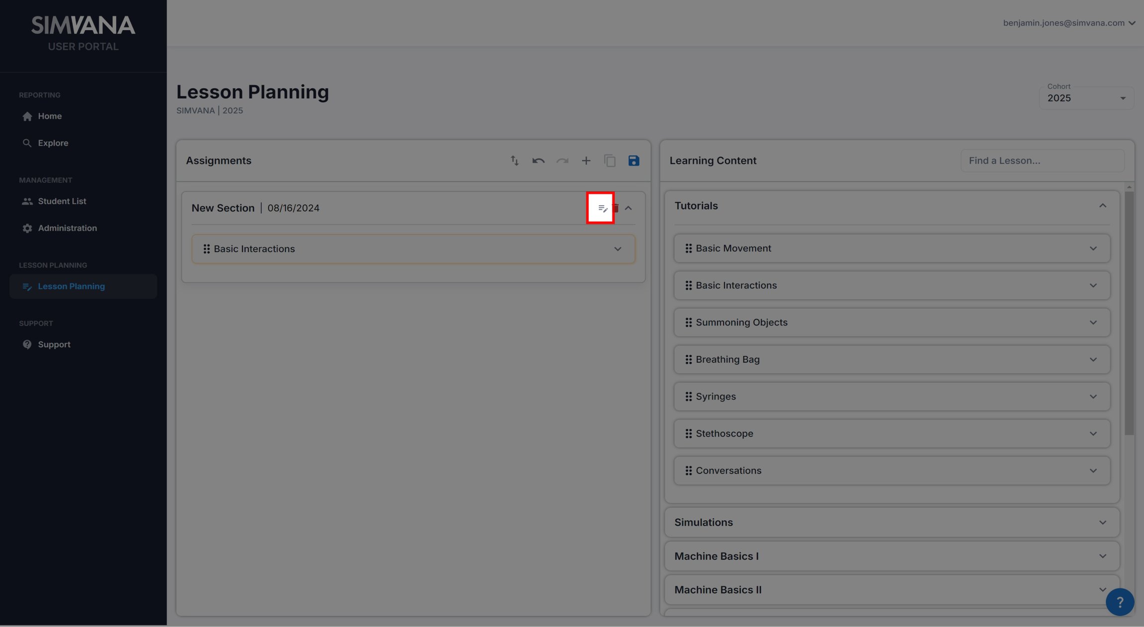Click the delete trash icon beside New Section
This screenshot has width=1144, height=627.
tap(616, 208)
